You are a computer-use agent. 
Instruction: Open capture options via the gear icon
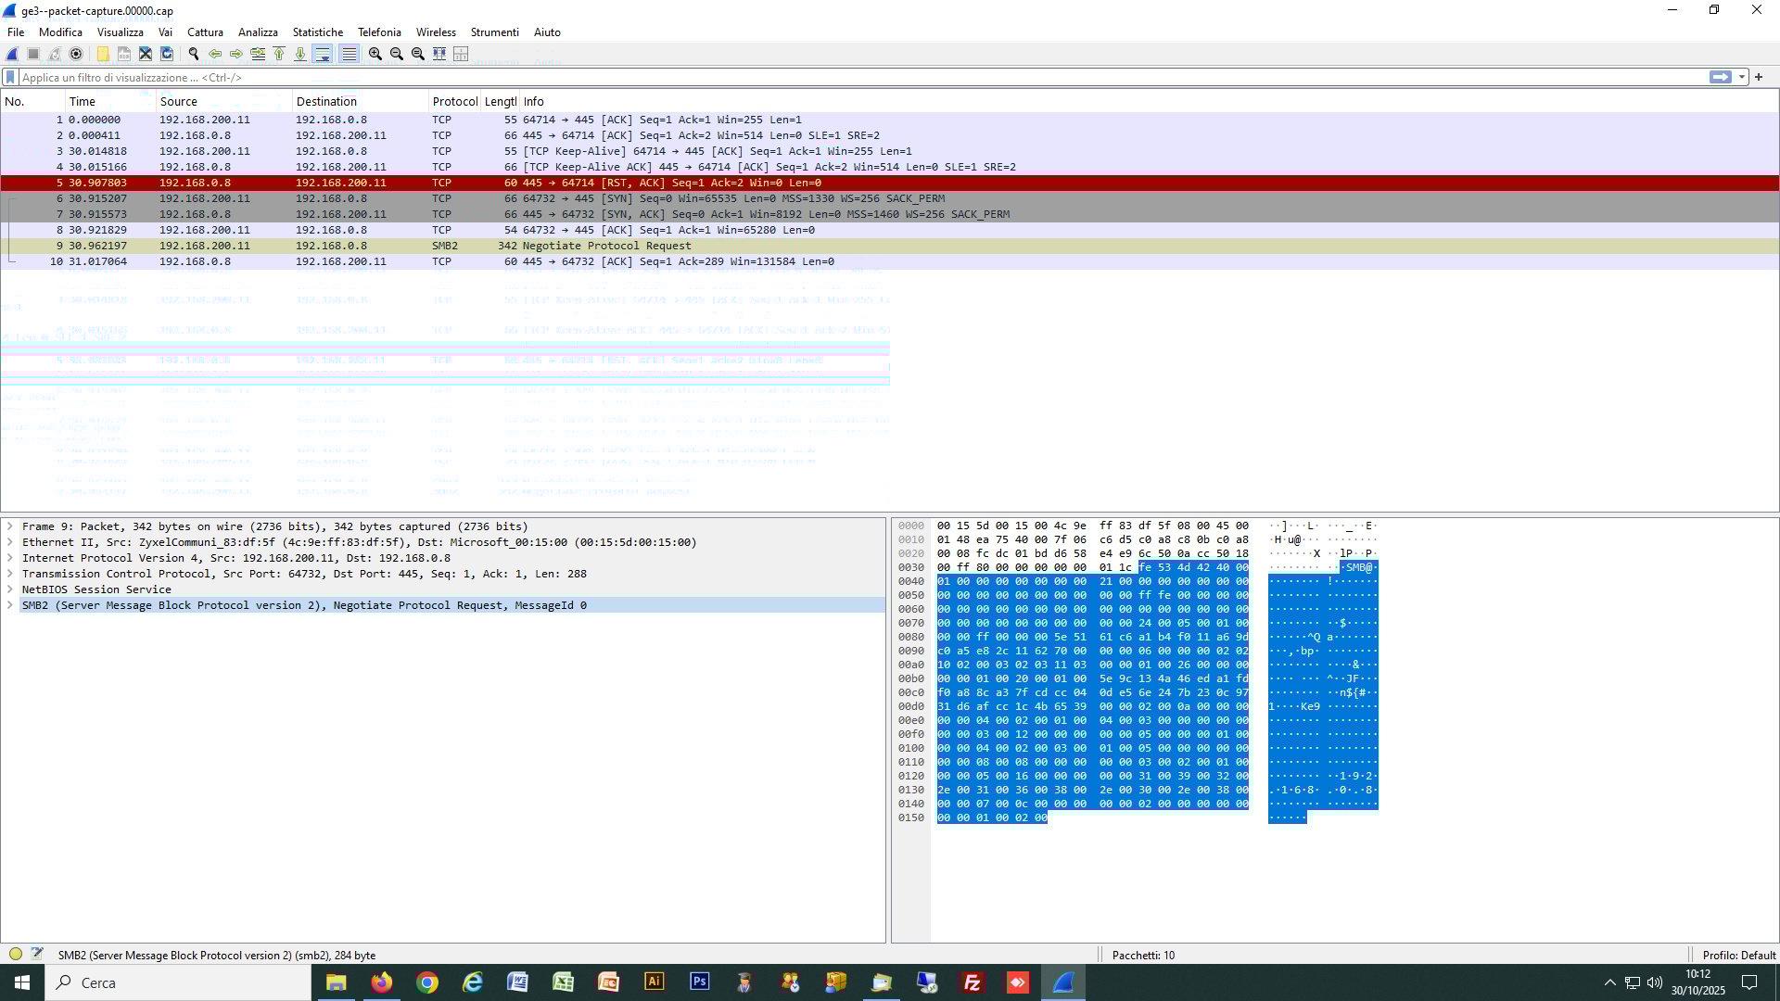coord(75,54)
